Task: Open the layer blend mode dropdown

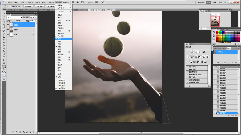Action: pos(15,18)
